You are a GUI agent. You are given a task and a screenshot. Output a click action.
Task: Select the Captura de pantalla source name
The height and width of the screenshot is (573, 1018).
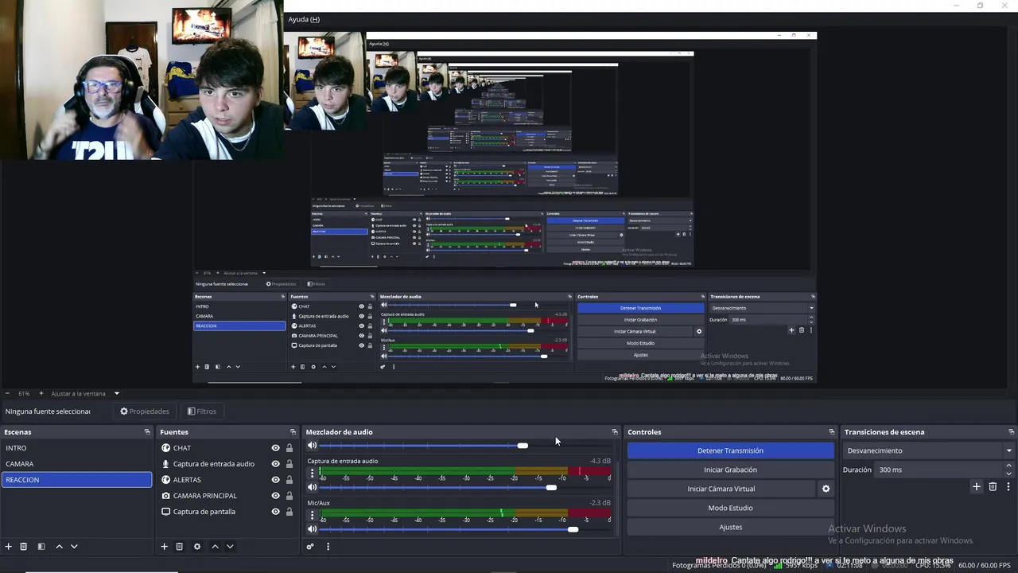[204, 512]
